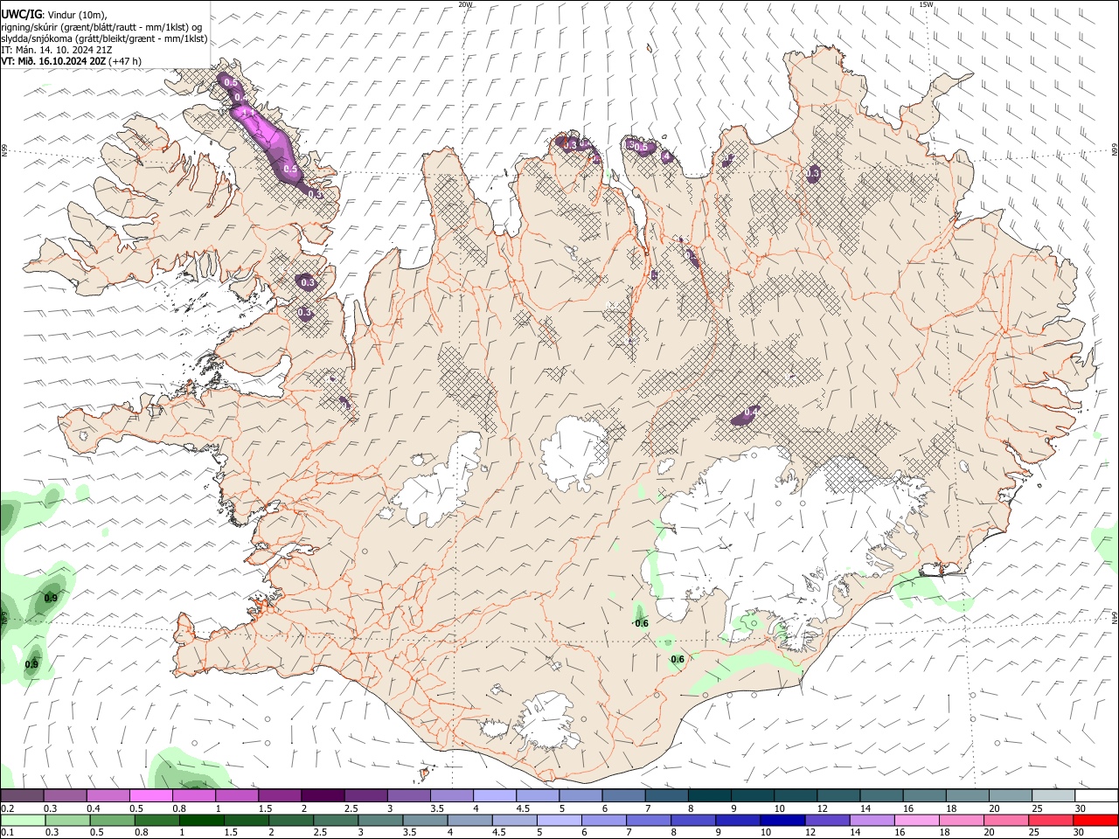
Task: Click the upper legend swatch between 18 and 20
Action: coord(967,796)
